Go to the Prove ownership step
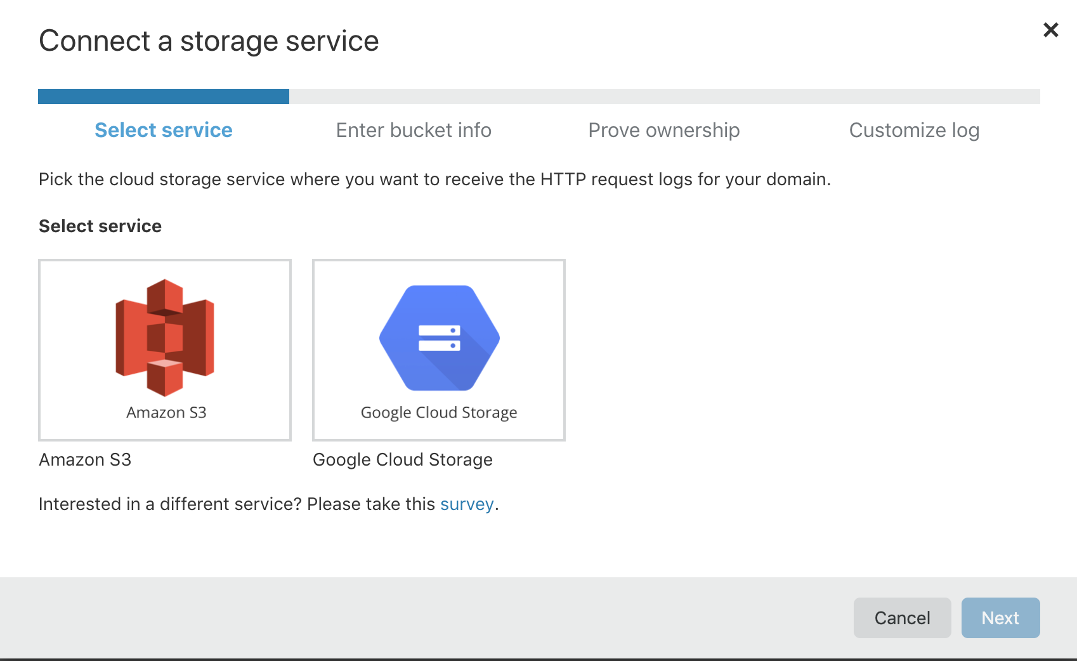 (x=664, y=130)
